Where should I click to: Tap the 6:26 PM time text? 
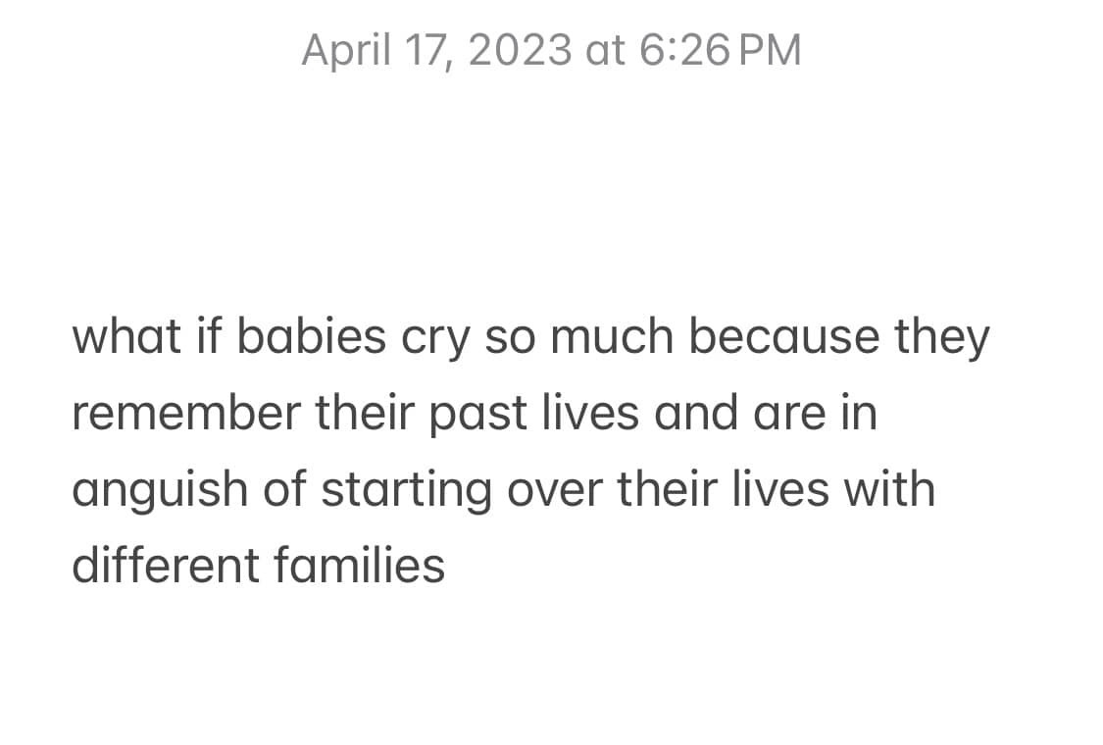tap(720, 50)
